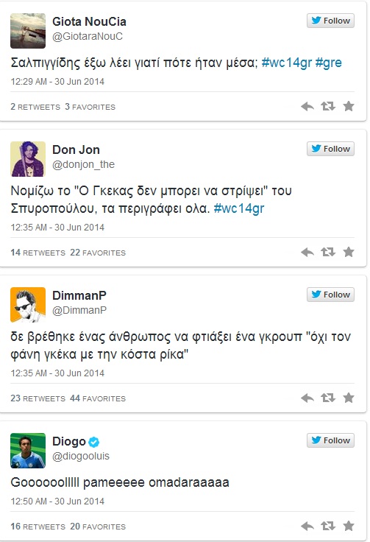Retweet DimmanP's tweet
Viewport: 370px width, 542px height.
tap(328, 398)
